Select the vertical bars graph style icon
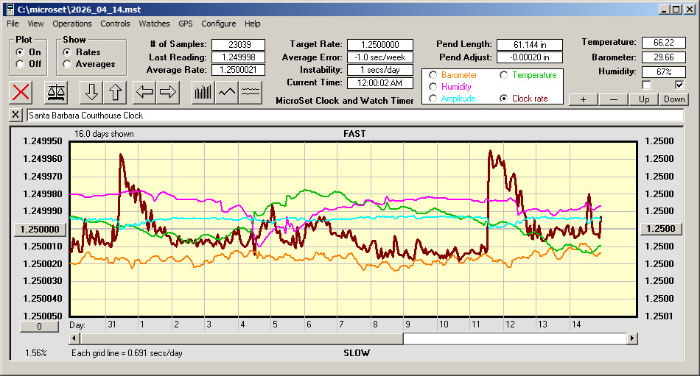 (203, 92)
